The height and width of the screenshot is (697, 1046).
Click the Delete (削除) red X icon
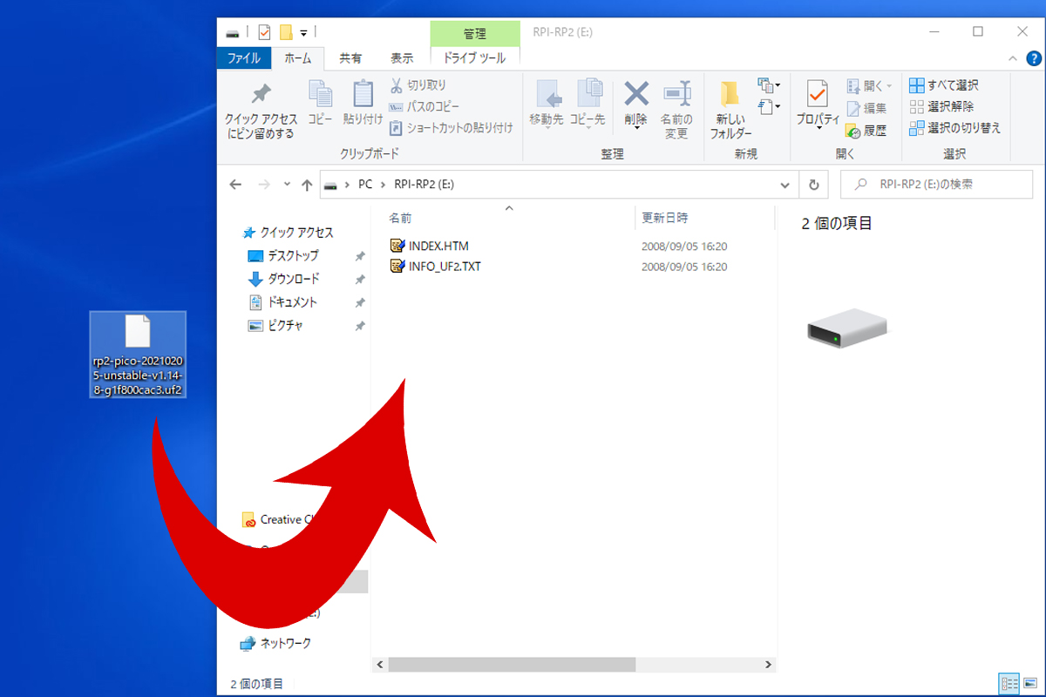(636, 94)
